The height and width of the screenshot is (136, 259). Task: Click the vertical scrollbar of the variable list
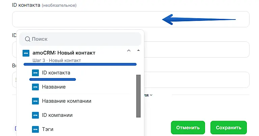tap(138, 96)
